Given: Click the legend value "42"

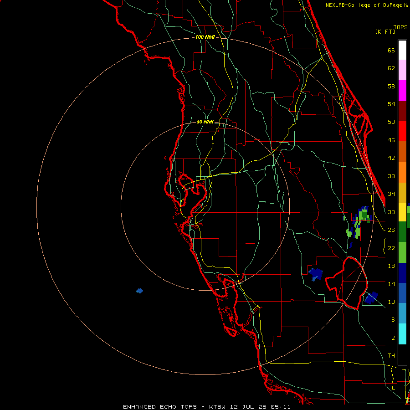Looking at the screenshot, I should click(x=391, y=158).
